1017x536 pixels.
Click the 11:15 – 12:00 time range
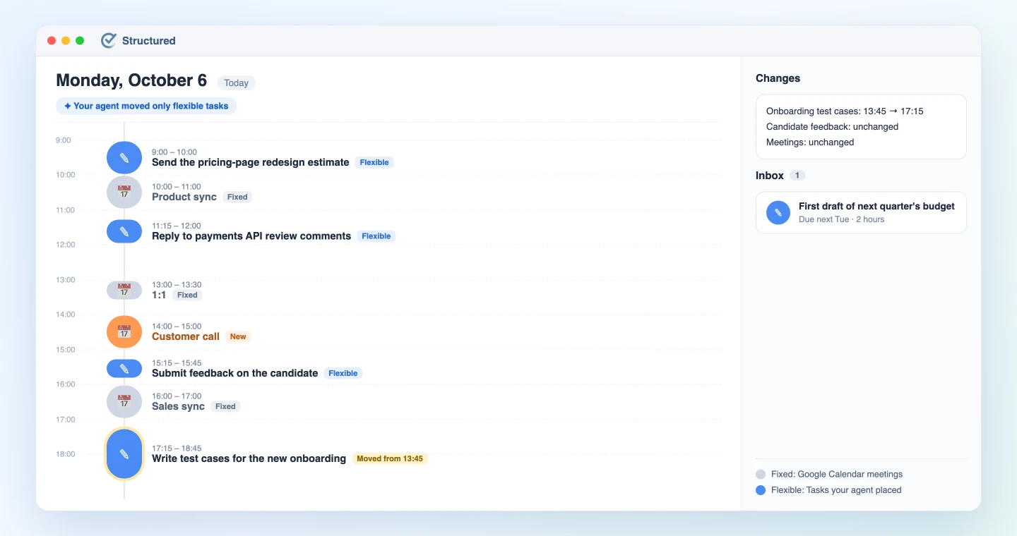(x=177, y=226)
